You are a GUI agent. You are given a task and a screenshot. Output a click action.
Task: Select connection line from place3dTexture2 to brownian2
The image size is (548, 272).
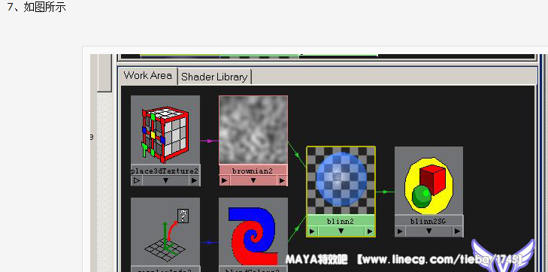tap(209, 141)
